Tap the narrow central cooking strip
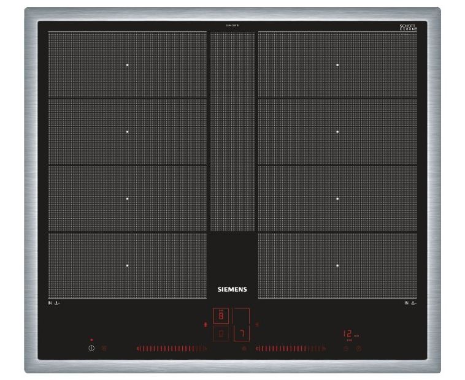465x380 pixels. (x=232, y=132)
